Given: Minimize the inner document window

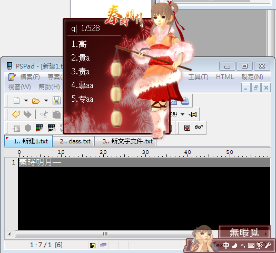Looking at the screenshot, I should pos(245,87).
